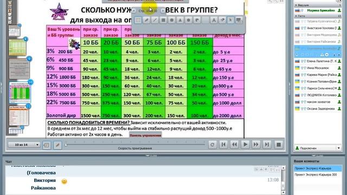Screen dimensions: 347x195
Task: Click the '20 ББ' table header cell
Action: (x=111, y=42)
